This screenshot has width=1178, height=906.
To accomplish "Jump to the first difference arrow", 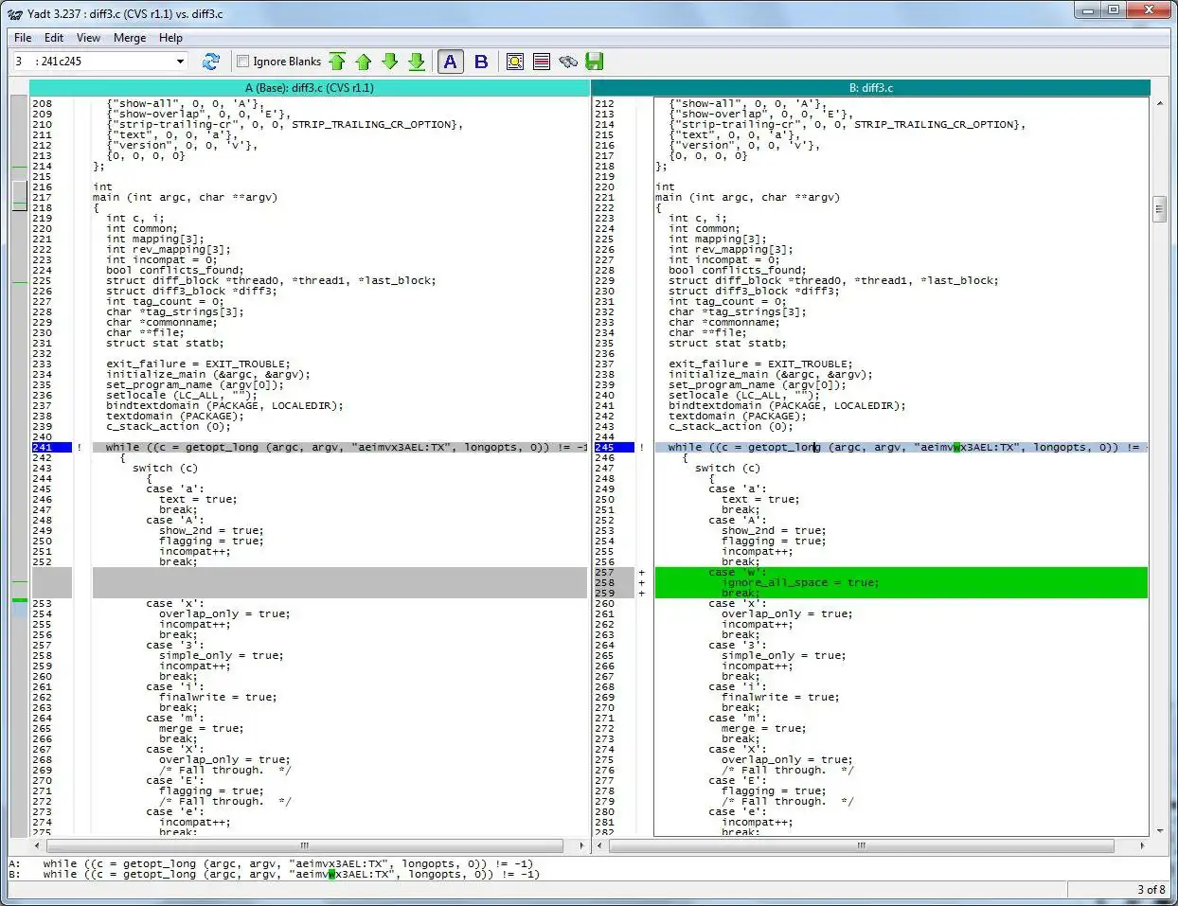I will coord(337,62).
